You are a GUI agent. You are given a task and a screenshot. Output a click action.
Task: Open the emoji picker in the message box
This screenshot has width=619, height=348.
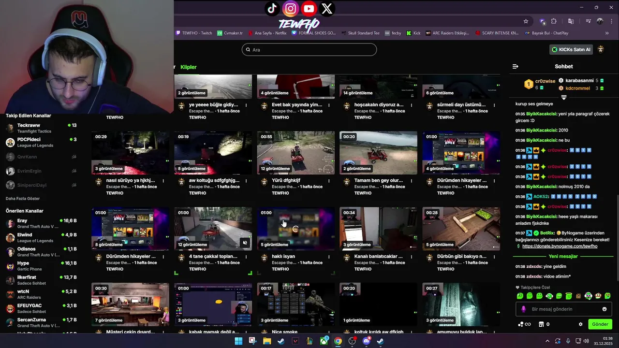604,309
